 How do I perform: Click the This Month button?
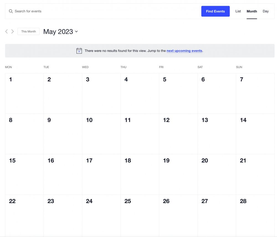(x=29, y=32)
